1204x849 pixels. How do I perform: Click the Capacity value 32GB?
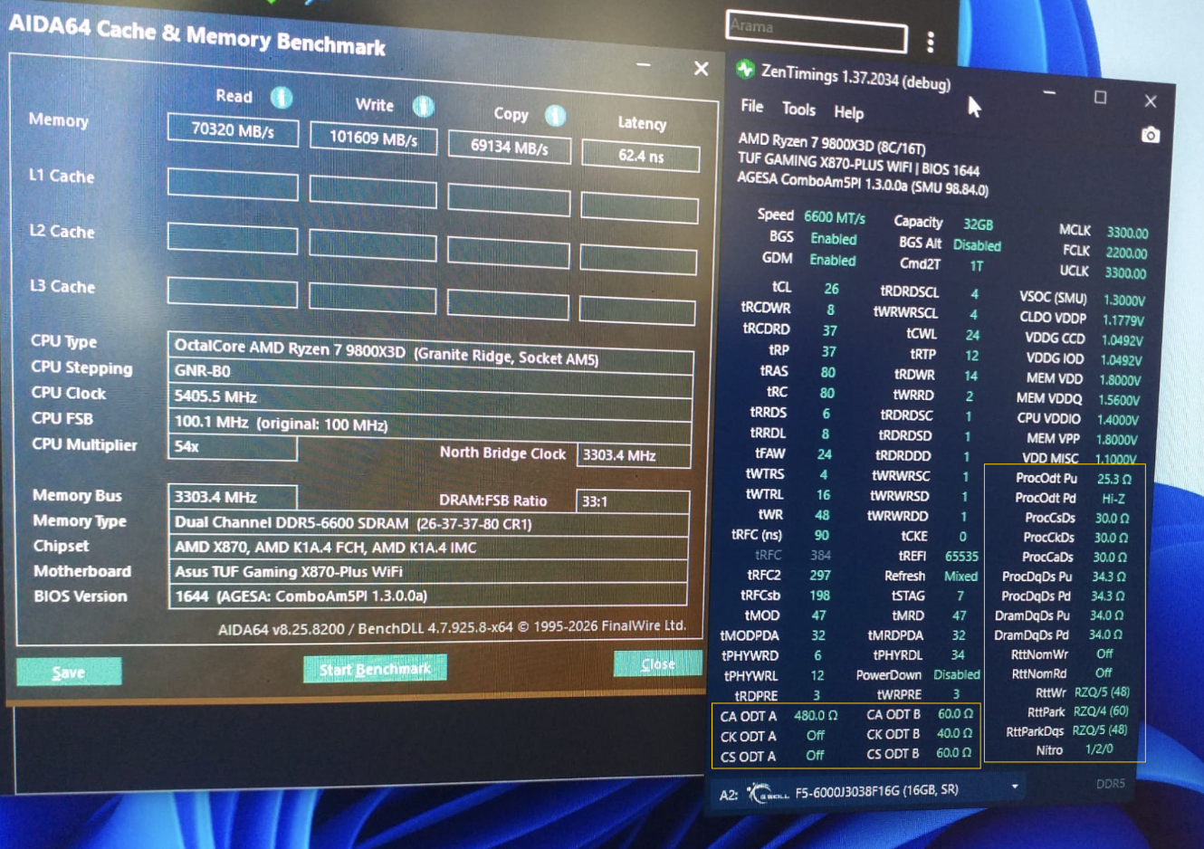978,224
